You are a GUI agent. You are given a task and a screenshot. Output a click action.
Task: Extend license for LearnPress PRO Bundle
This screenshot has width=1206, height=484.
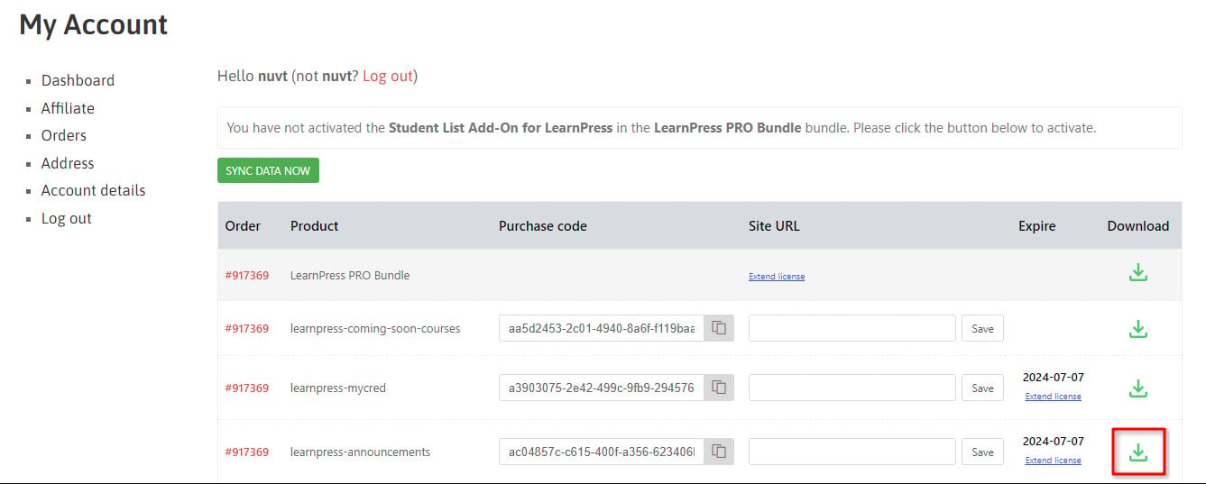coord(777,277)
